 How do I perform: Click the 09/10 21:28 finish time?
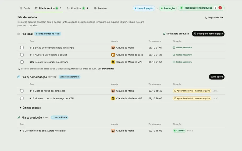point(155,55)
